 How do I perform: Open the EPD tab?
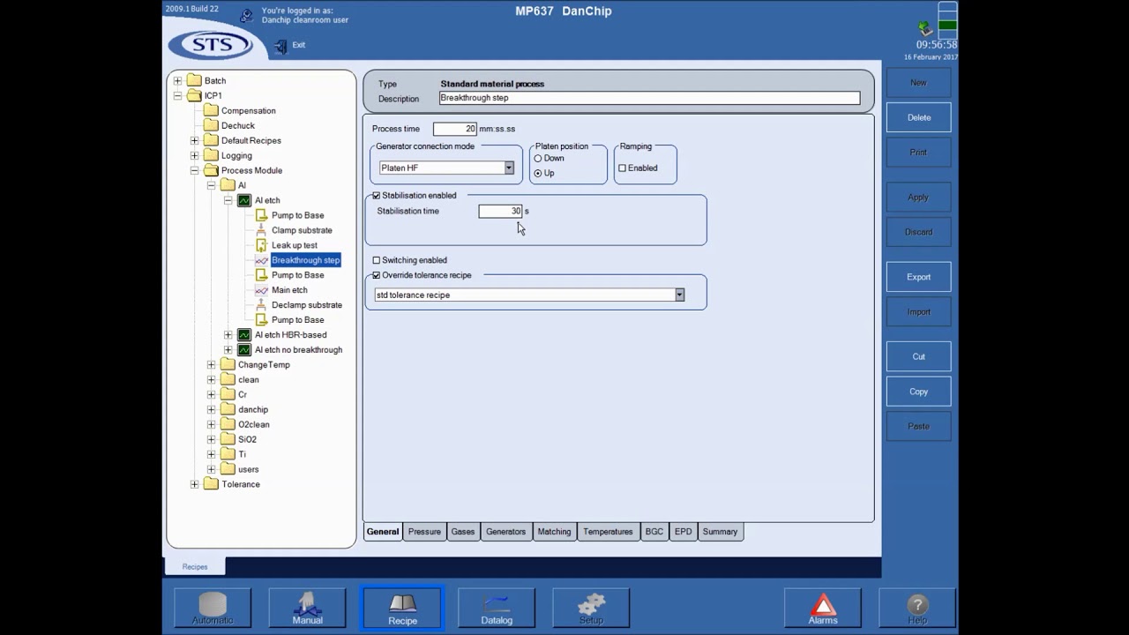683,532
